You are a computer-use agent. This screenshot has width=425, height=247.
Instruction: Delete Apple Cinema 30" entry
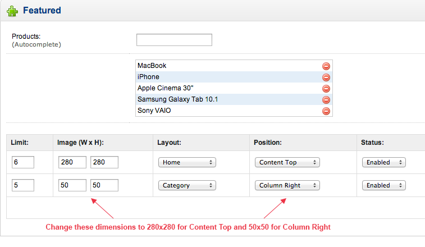[x=326, y=89]
